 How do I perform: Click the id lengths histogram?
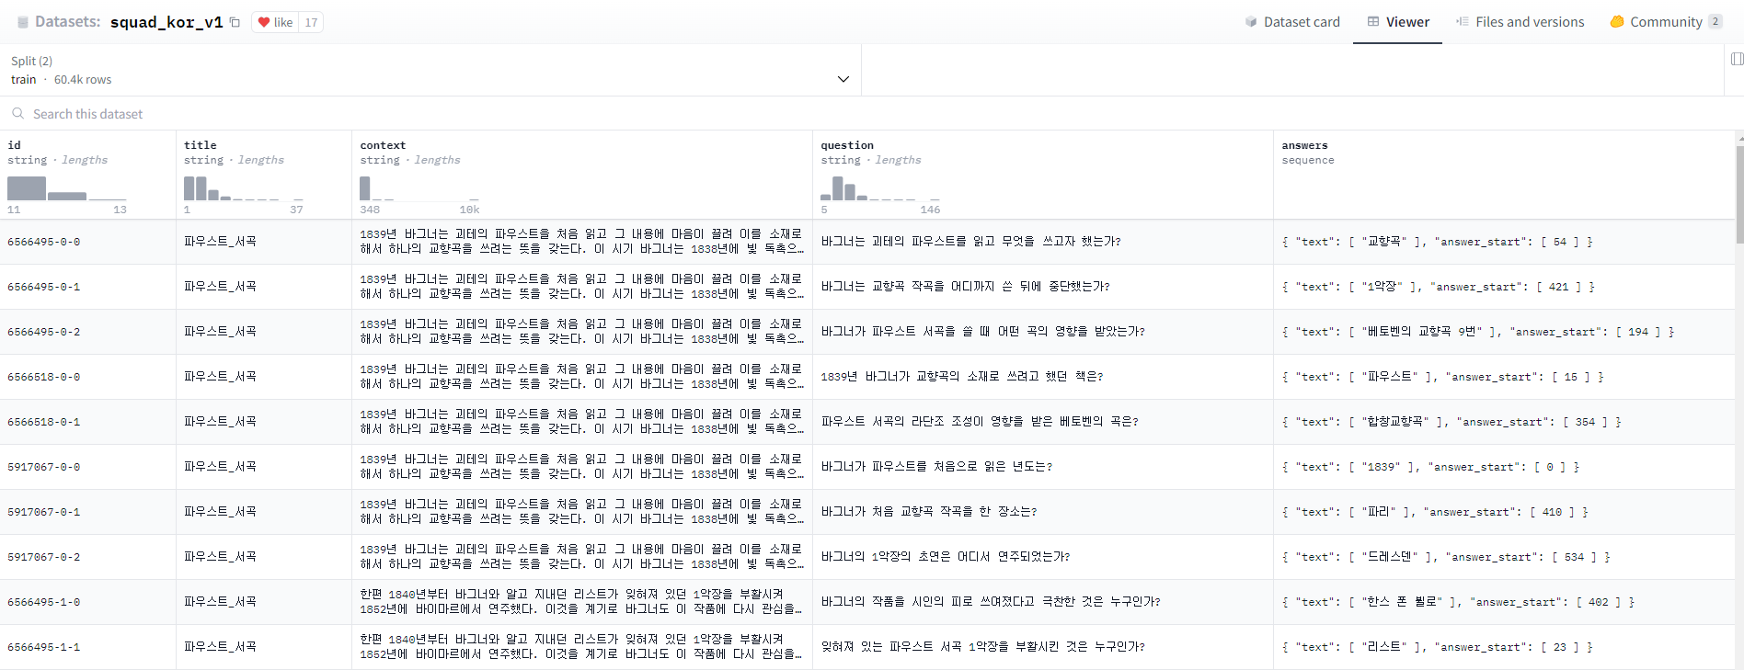coord(67,188)
